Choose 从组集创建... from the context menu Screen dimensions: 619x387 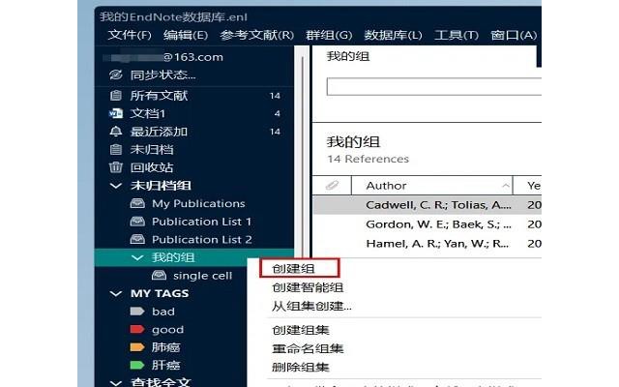311,306
